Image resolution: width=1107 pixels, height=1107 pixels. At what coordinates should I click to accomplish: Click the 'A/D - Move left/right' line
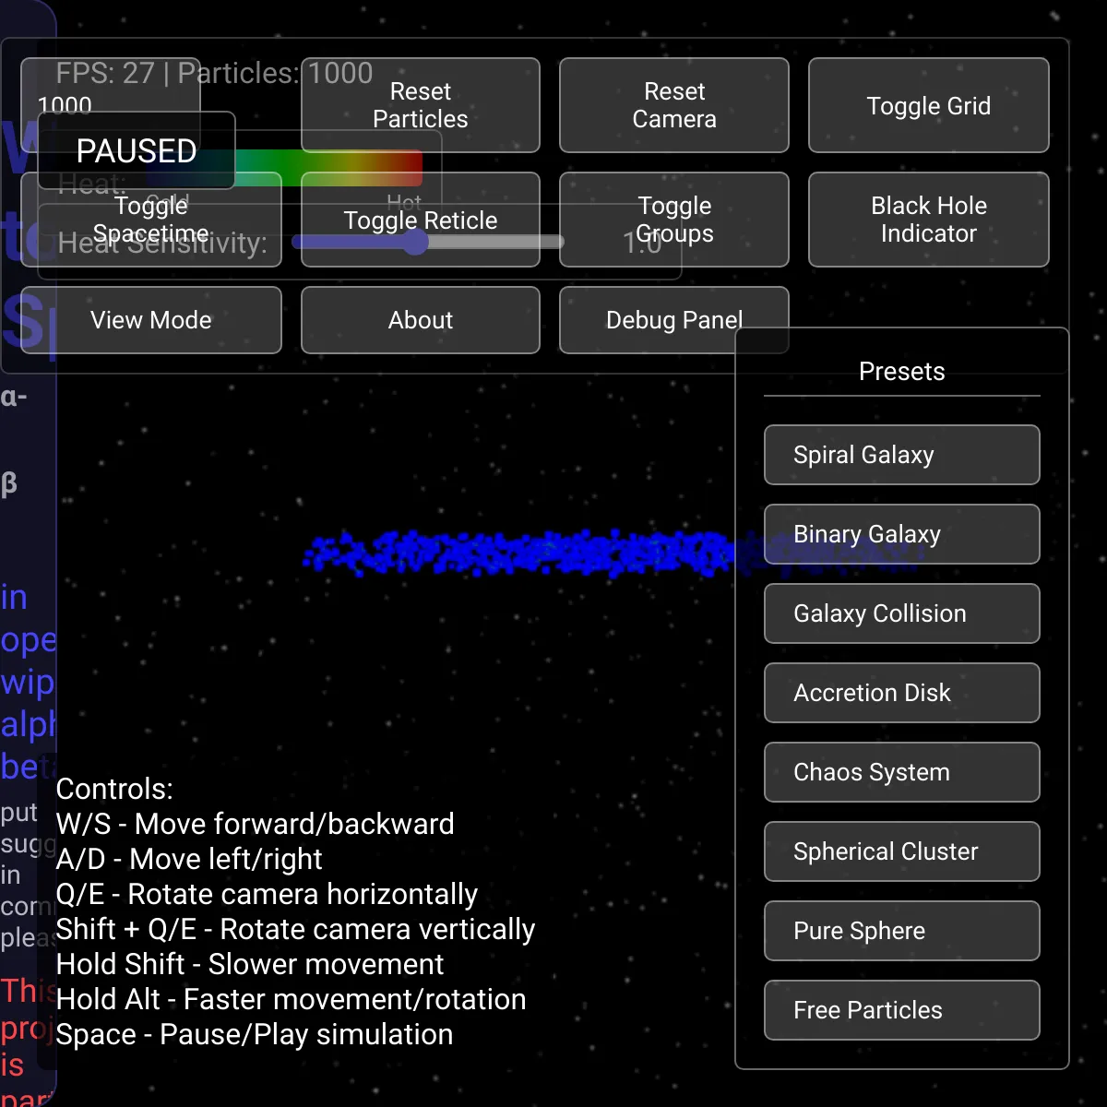coord(189,859)
